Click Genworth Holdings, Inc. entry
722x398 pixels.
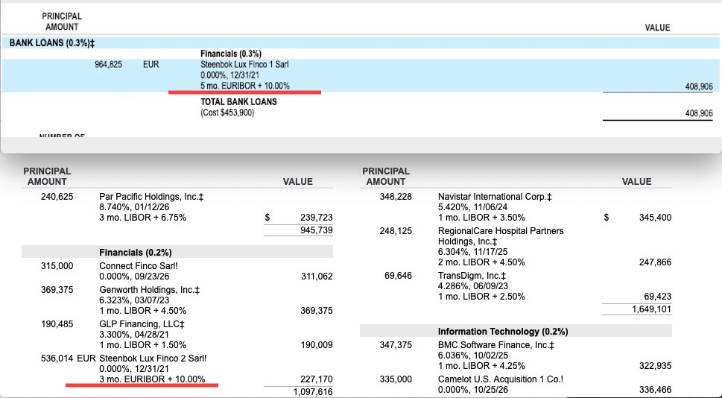click(150, 290)
